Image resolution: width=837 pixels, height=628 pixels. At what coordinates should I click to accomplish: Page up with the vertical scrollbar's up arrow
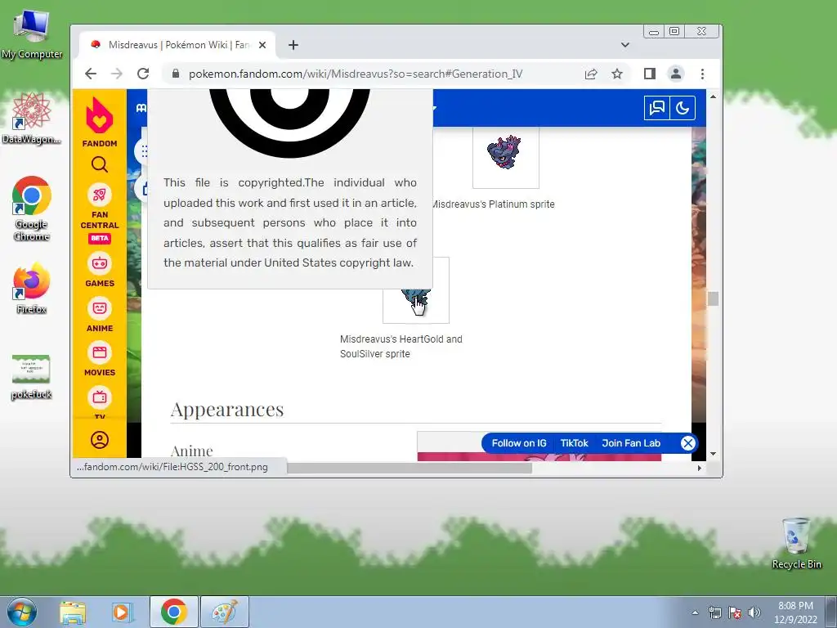(x=713, y=96)
